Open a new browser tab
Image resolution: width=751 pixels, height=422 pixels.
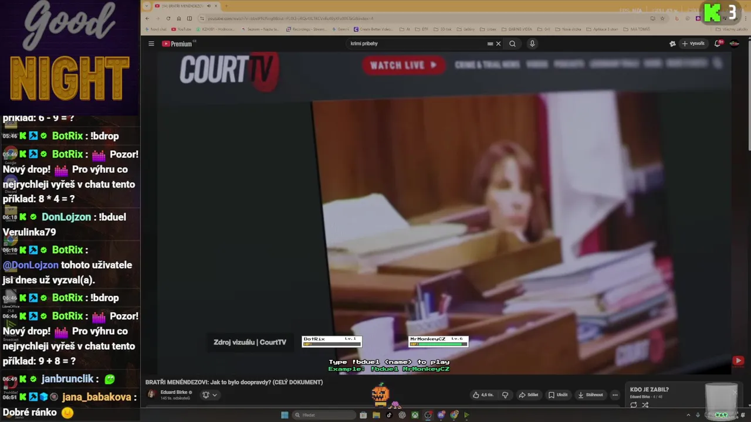(x=226, y=6)
